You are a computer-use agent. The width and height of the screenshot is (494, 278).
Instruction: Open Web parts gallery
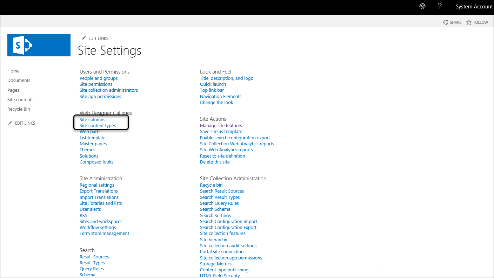(90, 132)
